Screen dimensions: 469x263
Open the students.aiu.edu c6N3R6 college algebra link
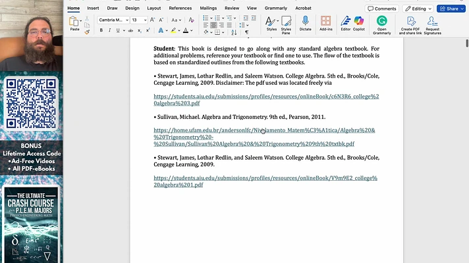(x=266, y=100)
